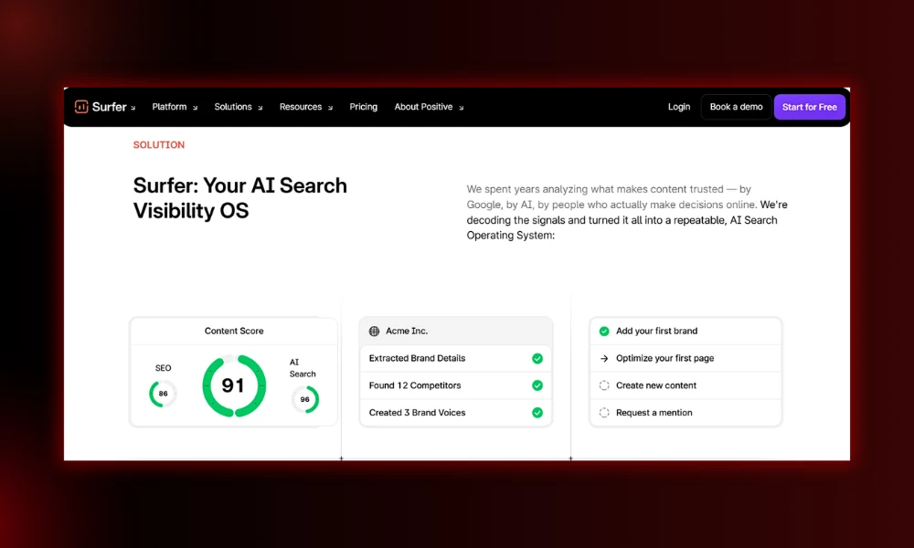This screenshot has width=914, height=548.
Task: Click the AI Search label in Content Score
Action: 303,368
